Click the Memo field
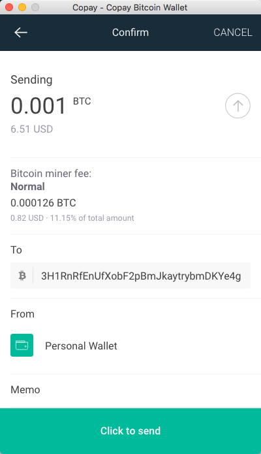The width and height of the screenshot is (261, 454). point(130,390)
